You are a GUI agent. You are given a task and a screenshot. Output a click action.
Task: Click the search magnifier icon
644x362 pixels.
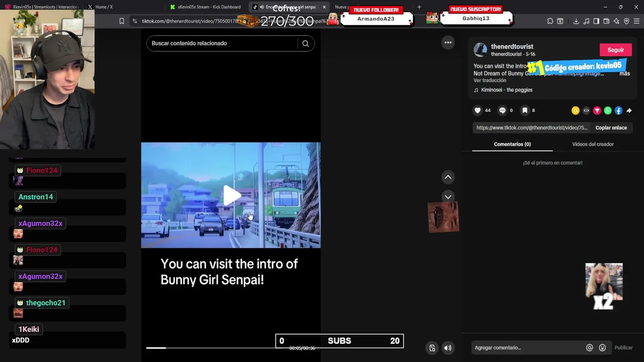coord(305,43)
